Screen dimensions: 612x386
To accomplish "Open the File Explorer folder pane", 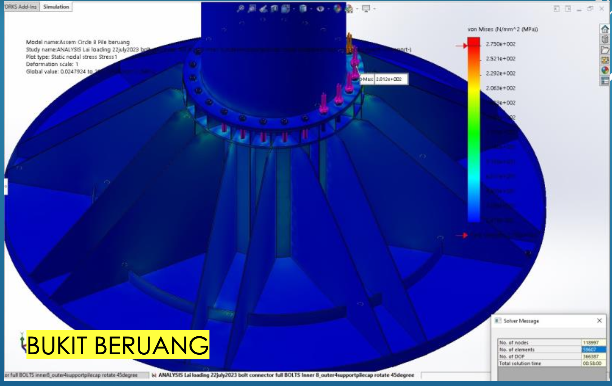I will 605,50.
